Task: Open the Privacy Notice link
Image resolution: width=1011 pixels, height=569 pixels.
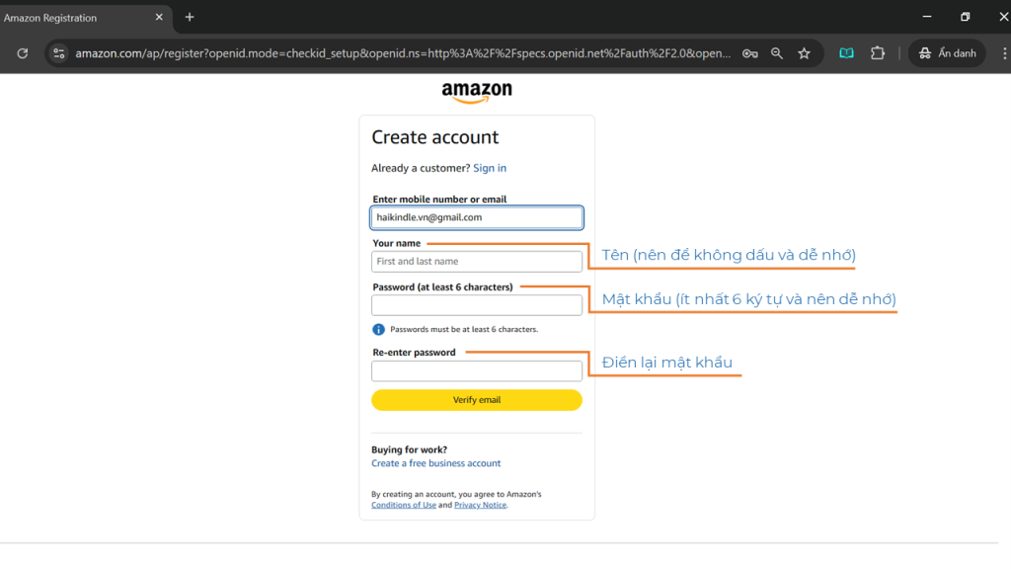Action: tap(481, 505)
